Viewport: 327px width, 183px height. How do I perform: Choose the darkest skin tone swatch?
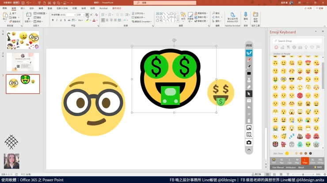click(311, 154)
